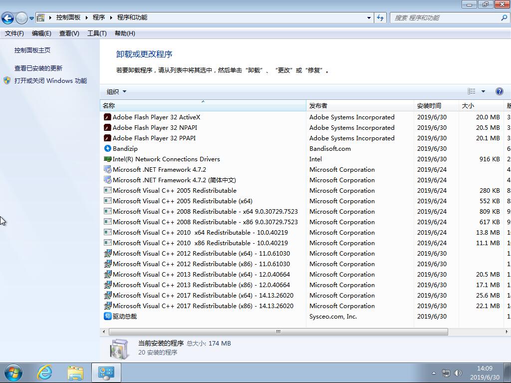Click the 916 KB size cell
511x383 pixels.
point(490,159)
